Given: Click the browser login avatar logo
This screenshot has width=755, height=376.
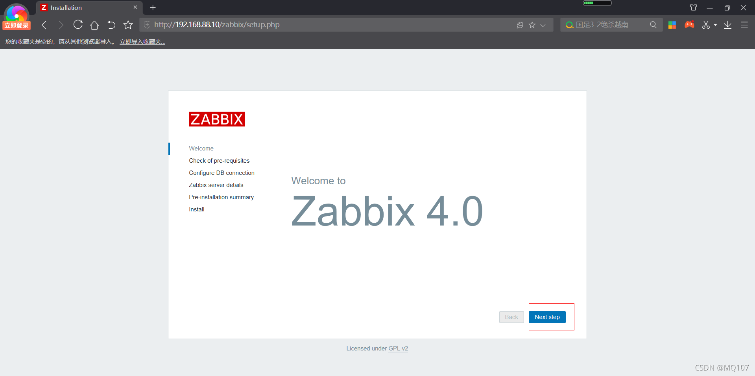Looking at the screenshot, I should 17,16.
